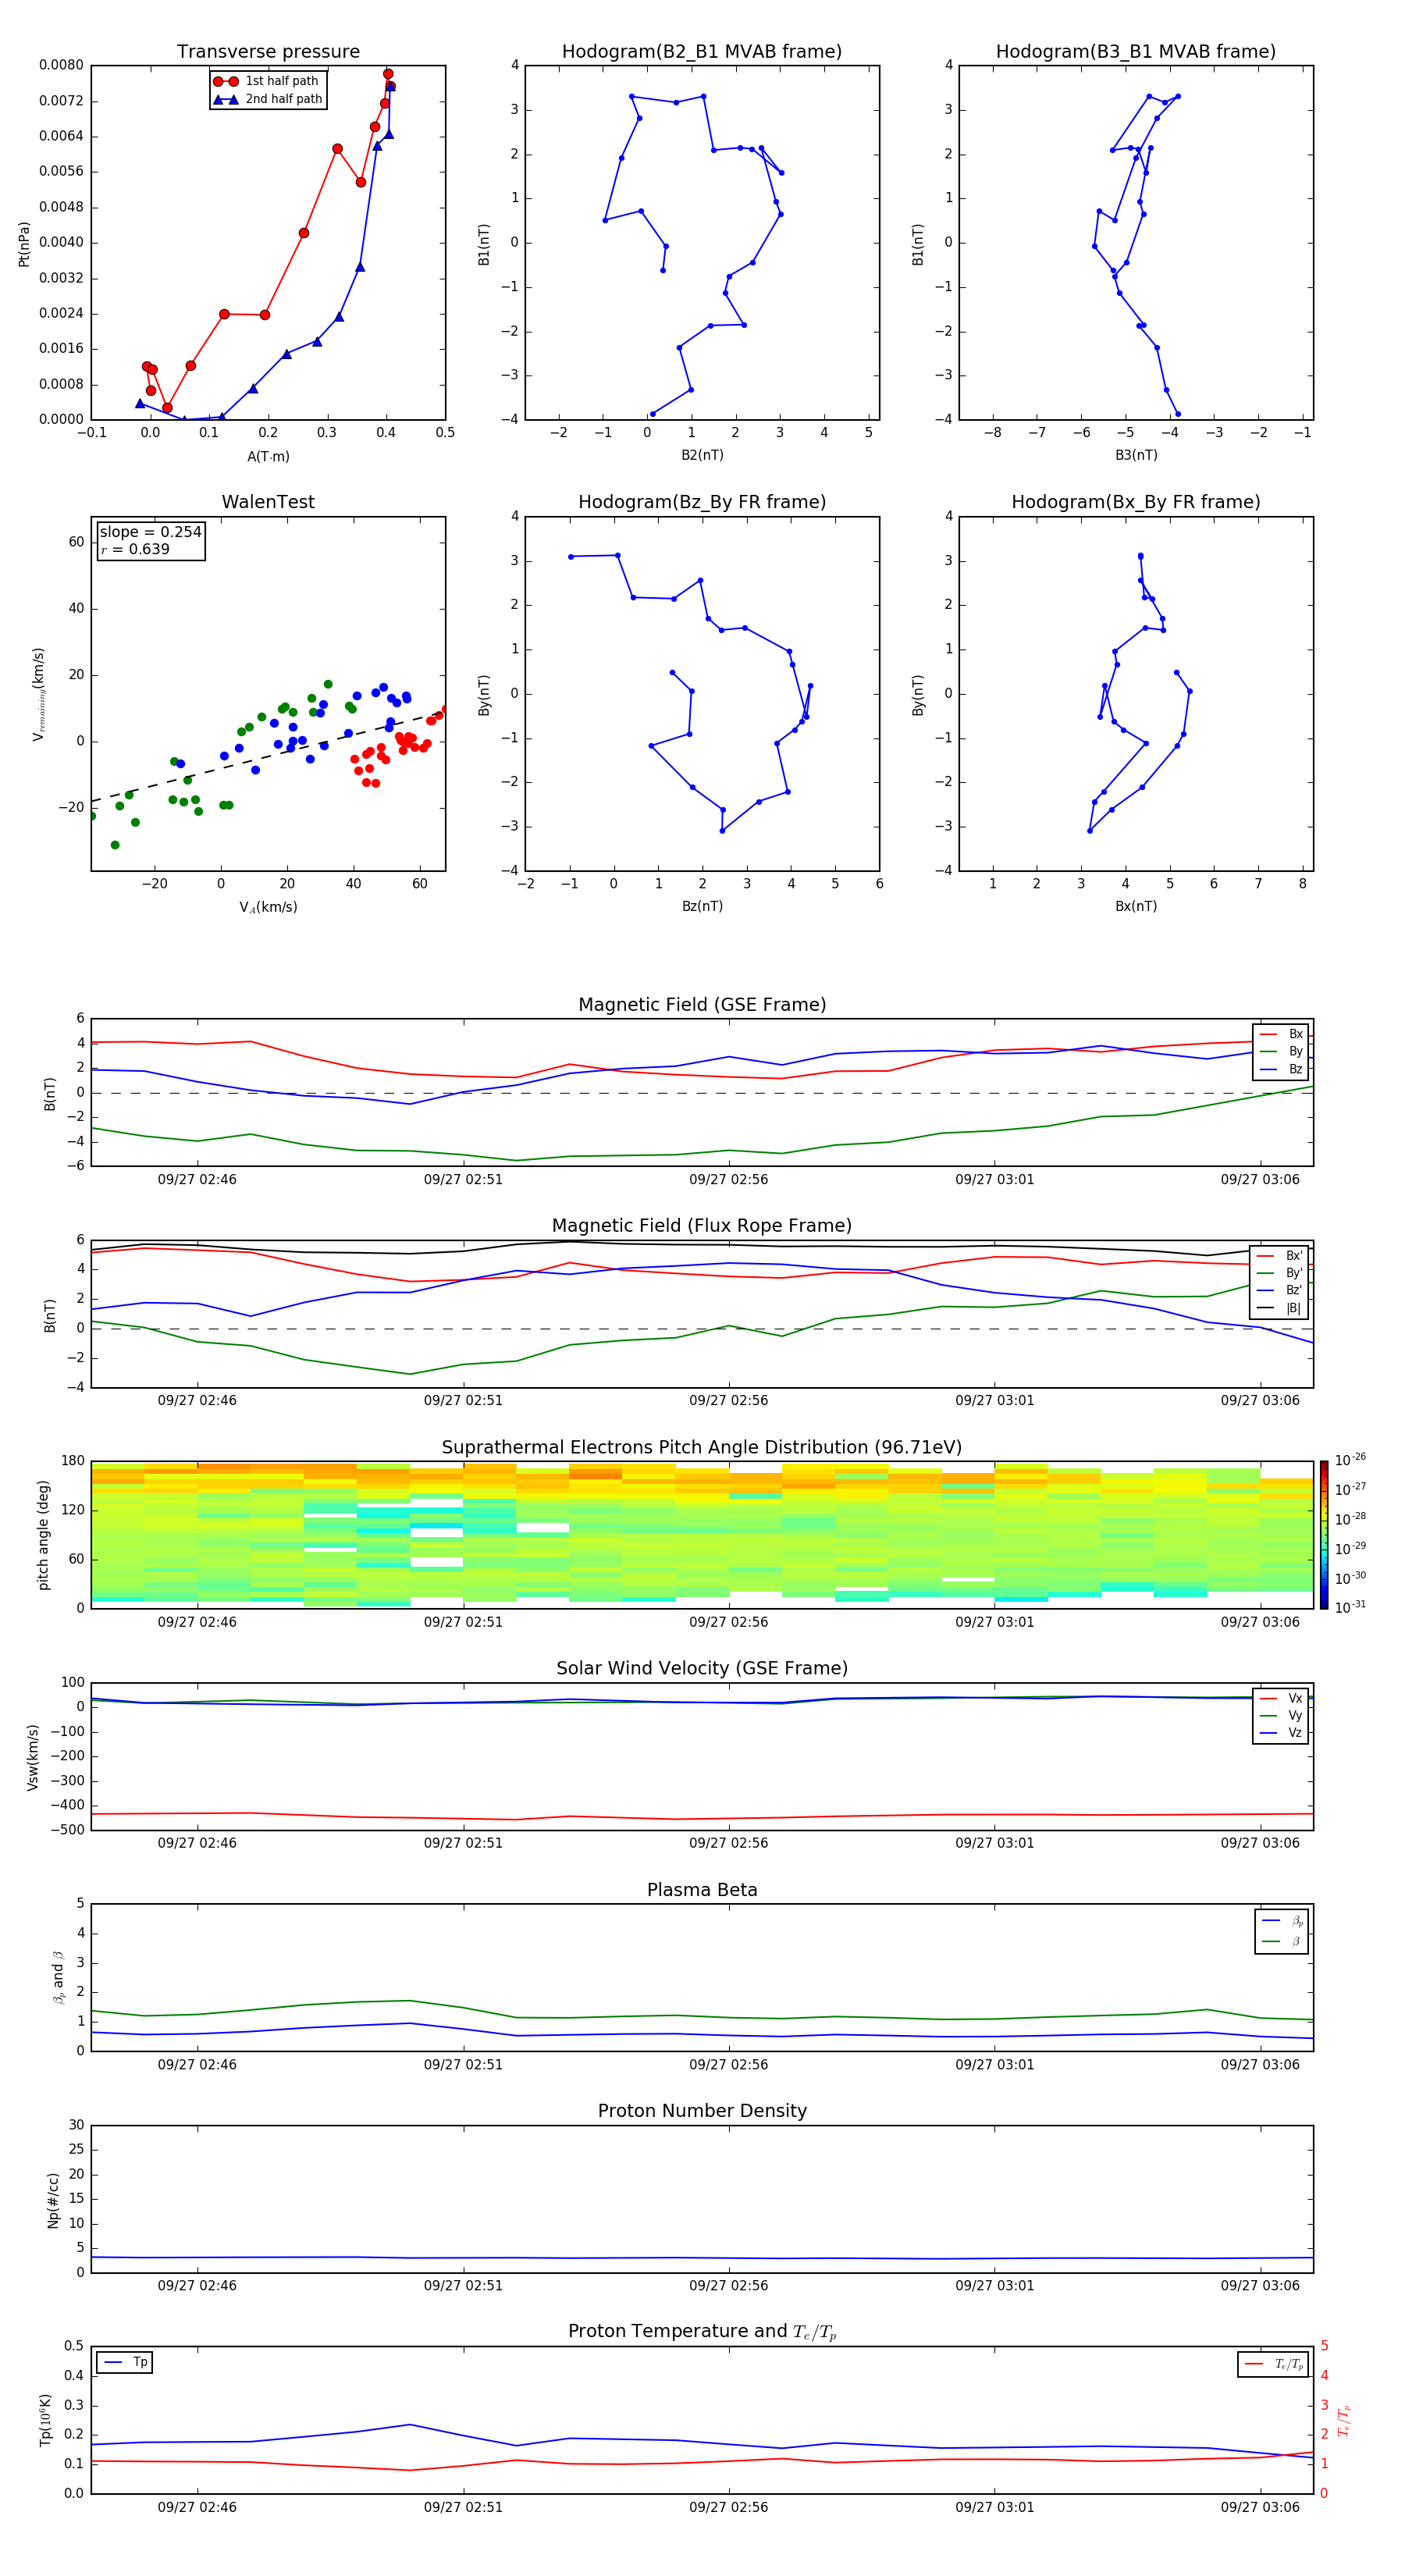Viewport: 1405px width, 2576px height.
Task: Click the 'B3(nT)' x-axis label
Action: coord(1136,456)
